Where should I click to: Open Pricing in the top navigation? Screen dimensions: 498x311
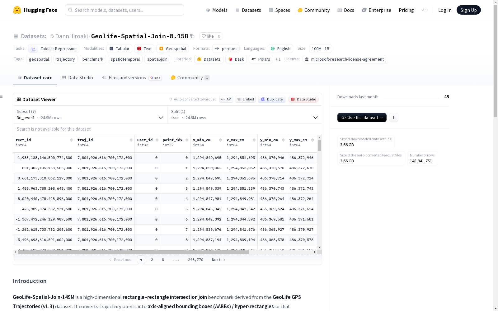406,10
